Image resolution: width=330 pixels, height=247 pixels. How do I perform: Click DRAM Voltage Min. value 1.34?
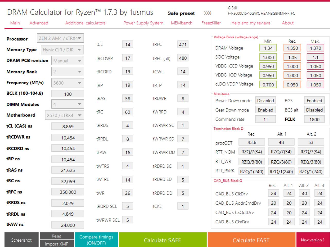268,48
